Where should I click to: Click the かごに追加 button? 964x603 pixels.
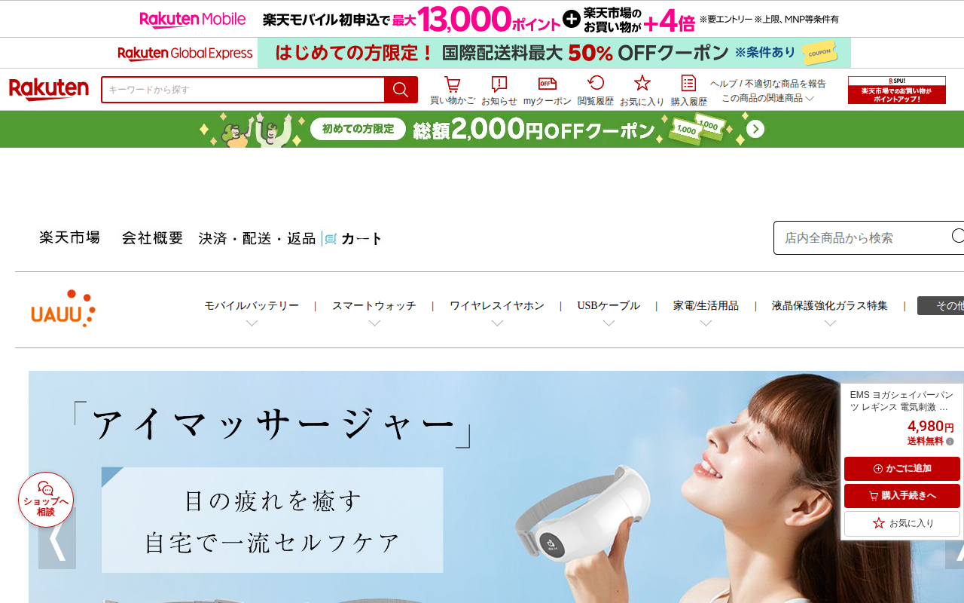pyautogui.click(x=902, y=469)
